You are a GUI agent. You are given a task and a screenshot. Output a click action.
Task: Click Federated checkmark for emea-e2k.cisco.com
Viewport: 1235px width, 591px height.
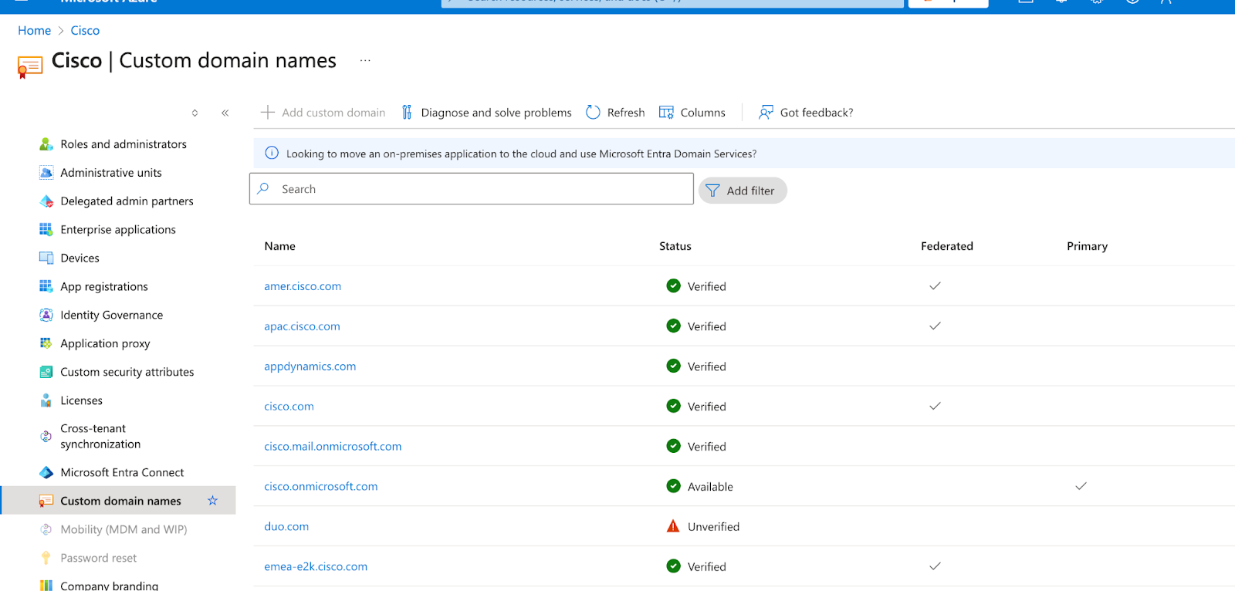[935, 566]
